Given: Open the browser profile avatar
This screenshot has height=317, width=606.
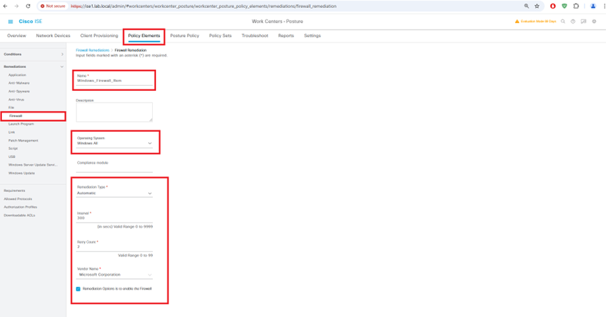Looking at the screenshot, I should click(593, 6).
